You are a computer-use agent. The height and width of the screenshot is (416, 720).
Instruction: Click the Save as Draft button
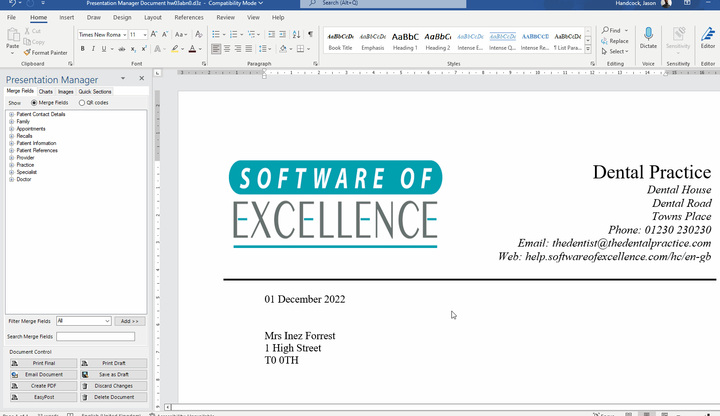pyautogui.click(x=114, y=375)
